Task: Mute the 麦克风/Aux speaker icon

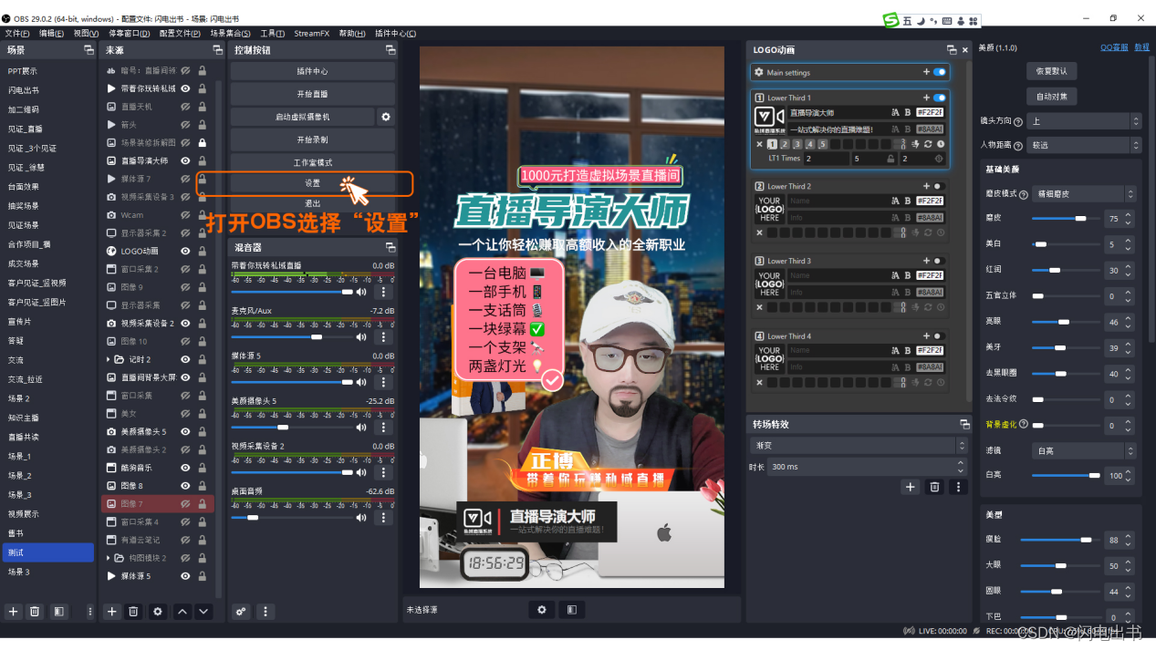Action: pos(361,336)
